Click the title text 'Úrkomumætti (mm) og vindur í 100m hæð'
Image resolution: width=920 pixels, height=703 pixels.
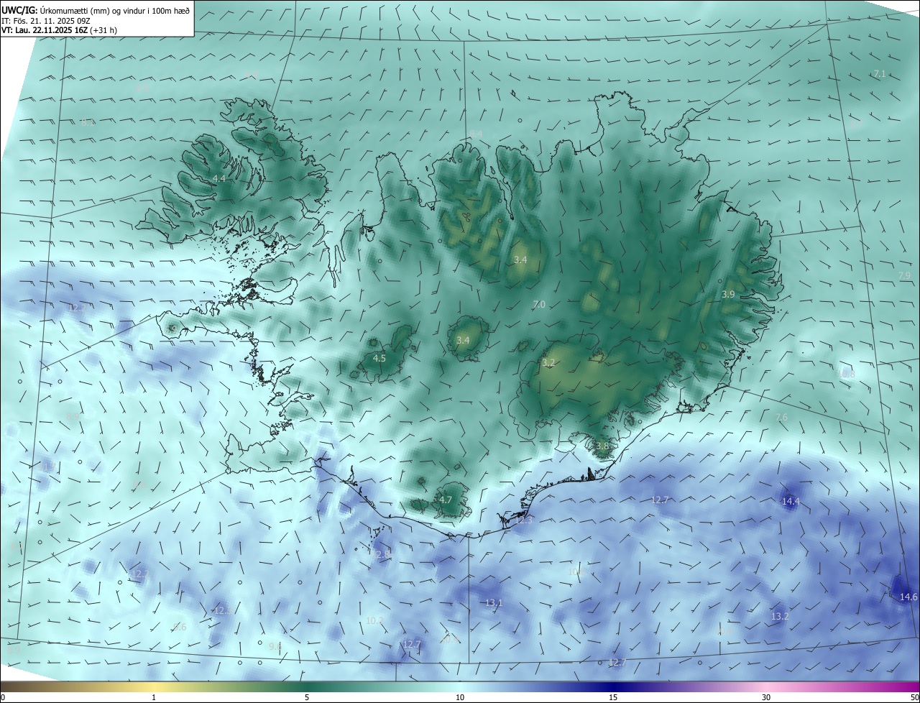pos(114,9)
